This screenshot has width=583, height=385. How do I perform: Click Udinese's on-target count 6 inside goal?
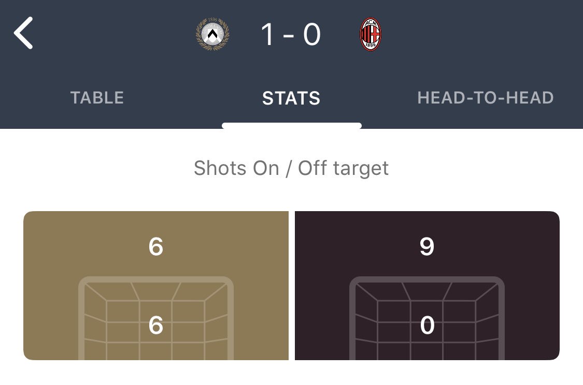click(x=156, y=325)
